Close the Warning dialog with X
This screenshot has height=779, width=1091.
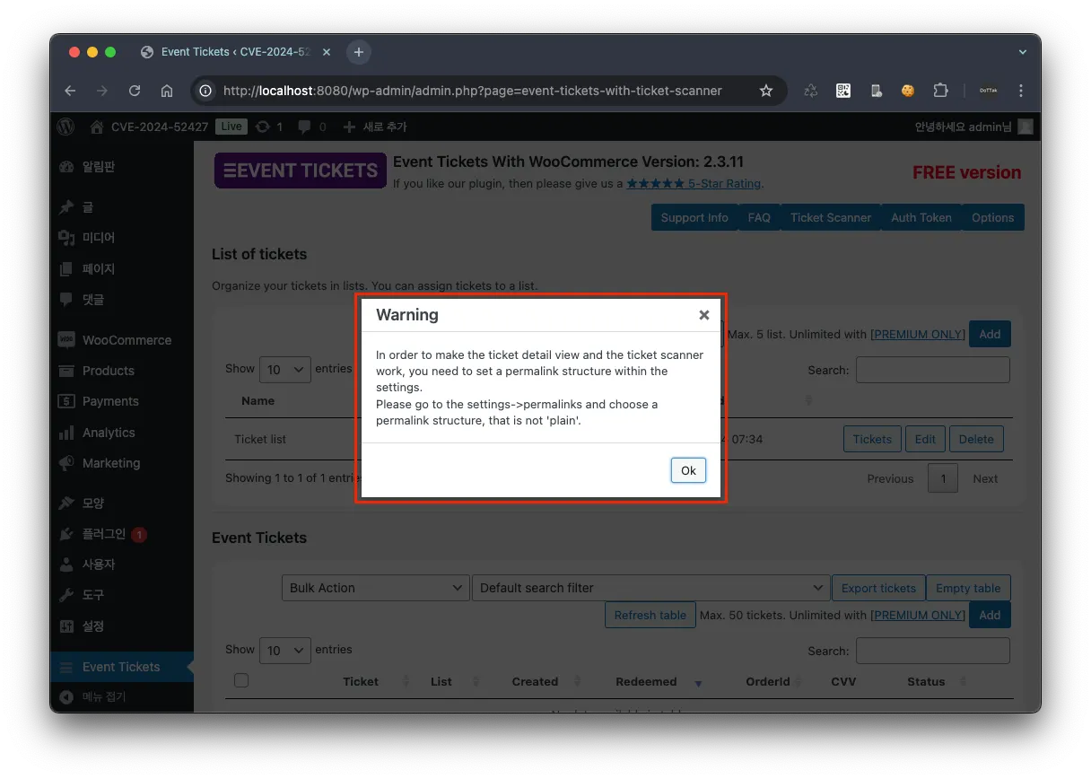[704, 315]
